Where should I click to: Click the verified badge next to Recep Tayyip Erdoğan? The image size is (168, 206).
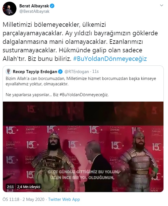[x=60, y=72]
